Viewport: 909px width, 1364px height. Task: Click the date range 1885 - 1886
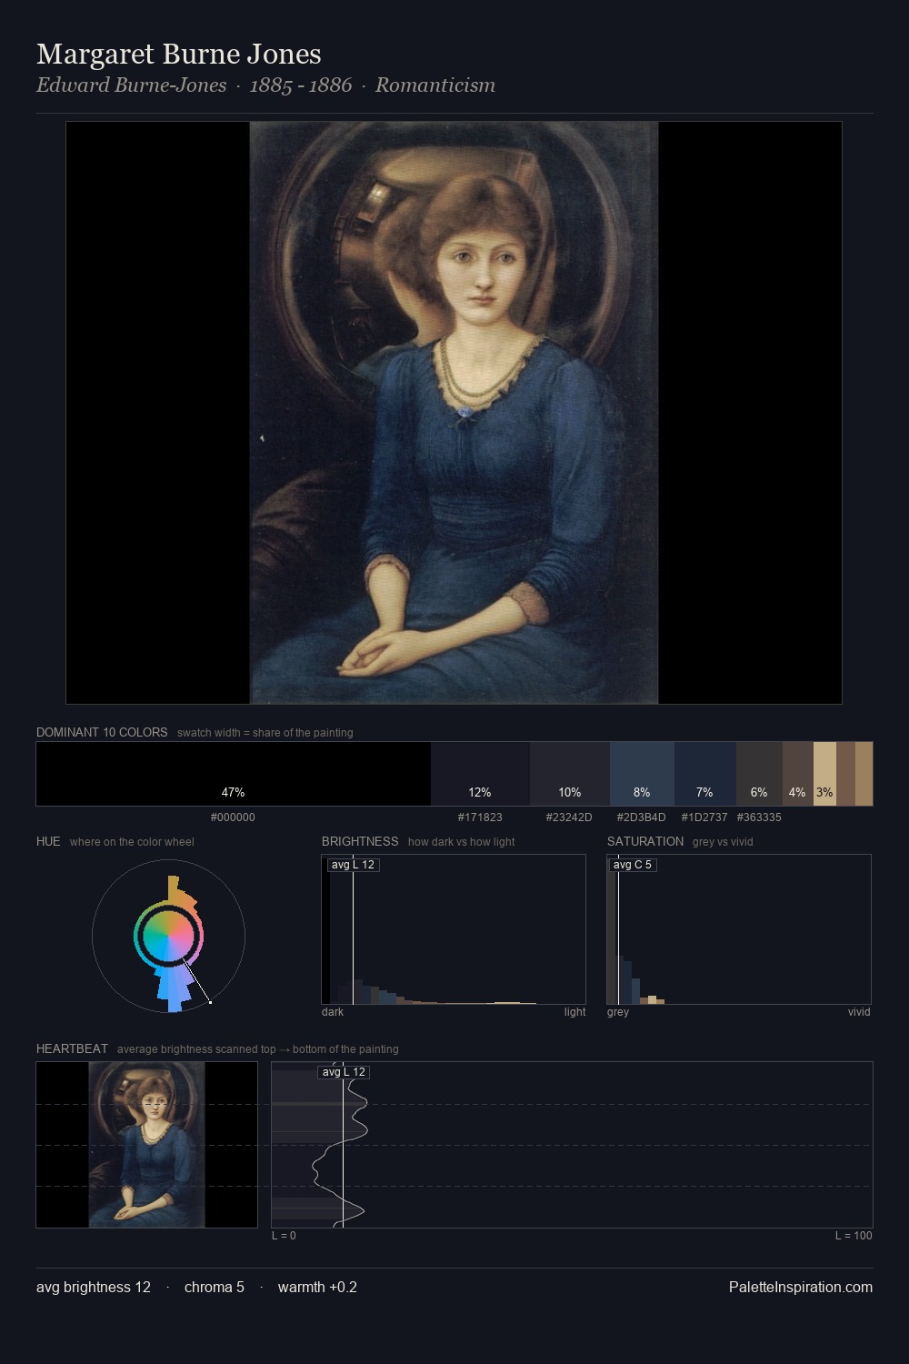(301, 85)
